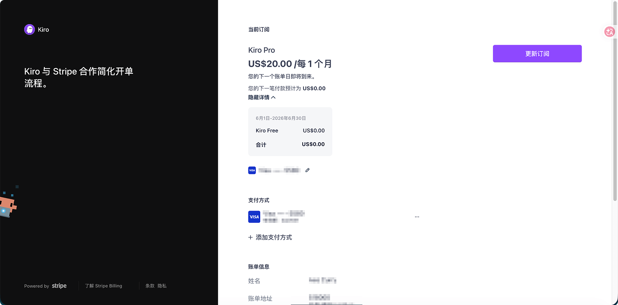This screenshot has width=618, height=305.
Task: Click the 您的下一笔付款预计为 US$0.00 text
Action: [287, 89]
